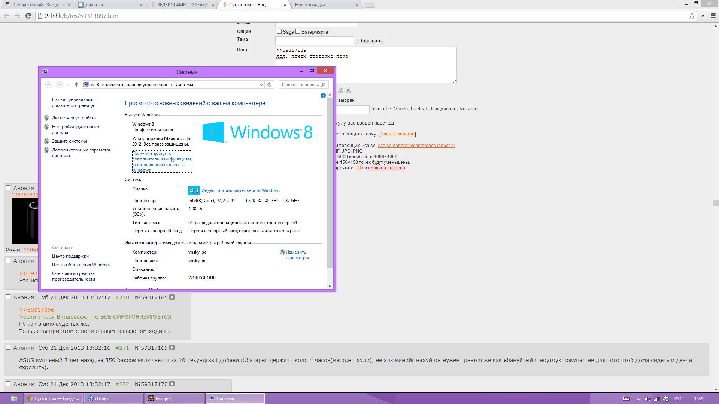
Task: Go up one level in Control Panel
Action: tap(76, 85)
